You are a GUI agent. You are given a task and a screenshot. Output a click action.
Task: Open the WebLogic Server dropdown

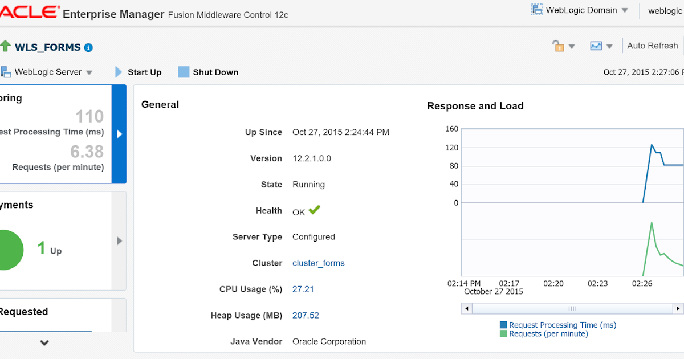point(89,72)
